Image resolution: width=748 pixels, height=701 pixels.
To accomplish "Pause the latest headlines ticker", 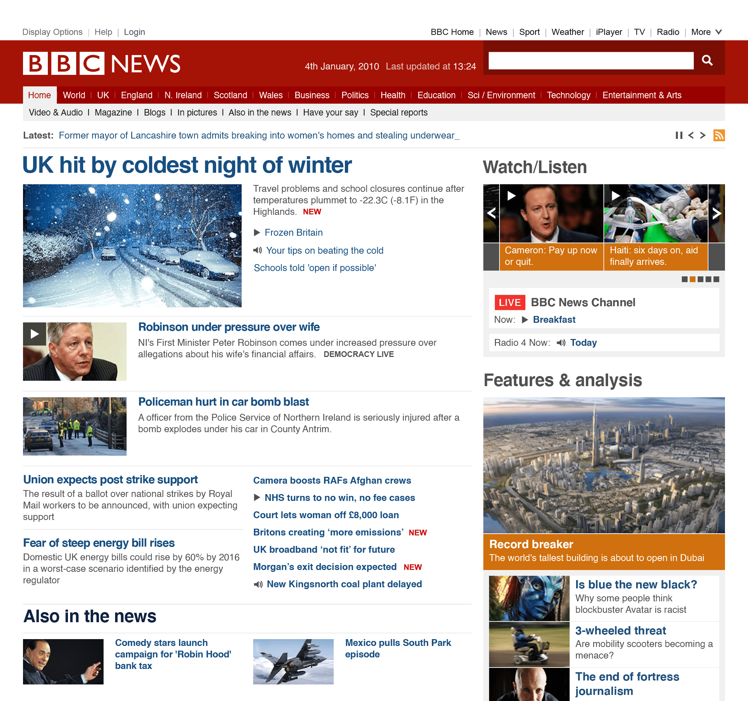I will pos(679,135).
